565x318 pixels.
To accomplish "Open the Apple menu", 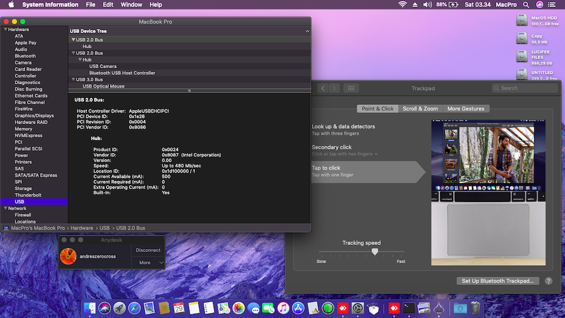I will click(x=11, y=5).
